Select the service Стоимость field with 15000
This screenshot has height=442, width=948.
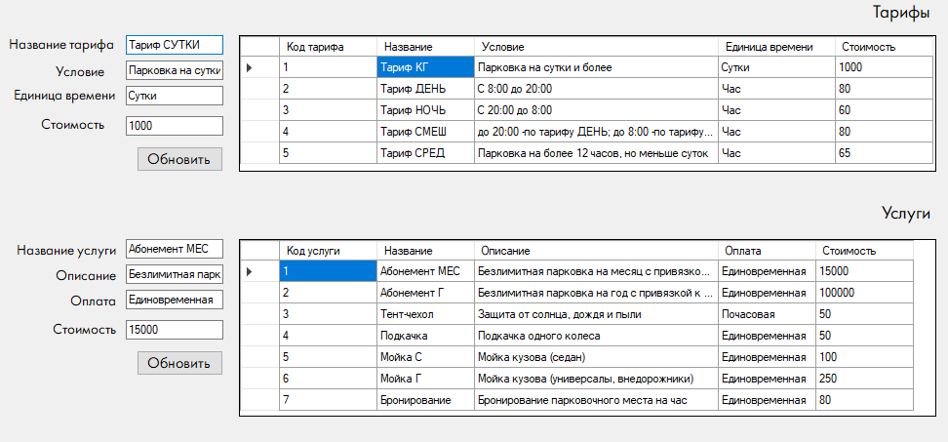pos(175,330)
